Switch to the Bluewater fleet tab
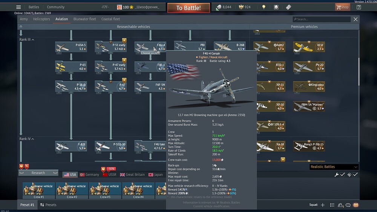377x212 pixels. pos(84,19)
